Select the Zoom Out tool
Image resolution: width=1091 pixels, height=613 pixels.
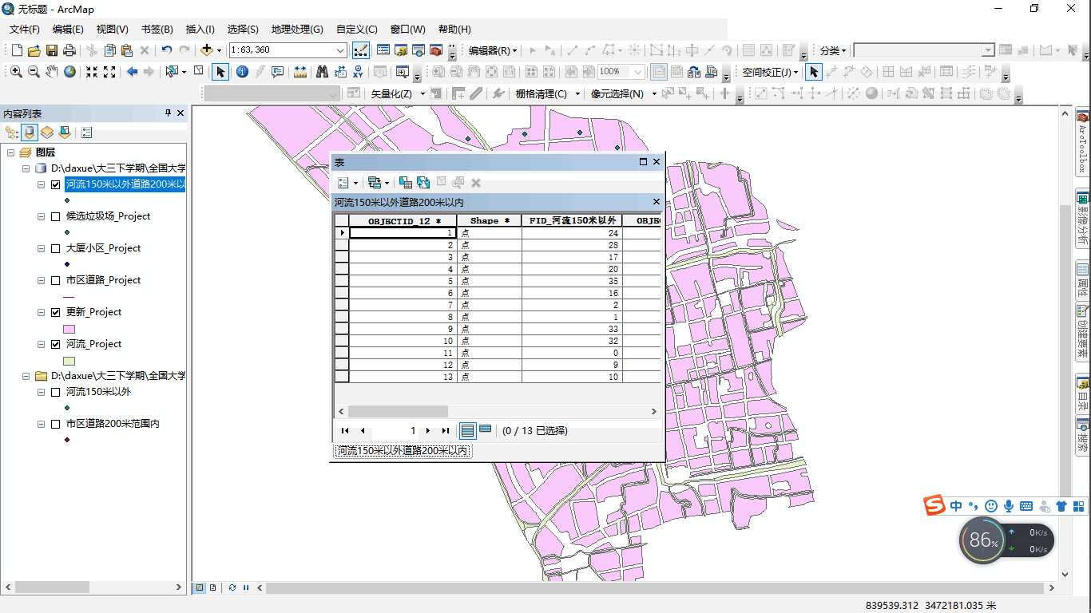[34, 72]
